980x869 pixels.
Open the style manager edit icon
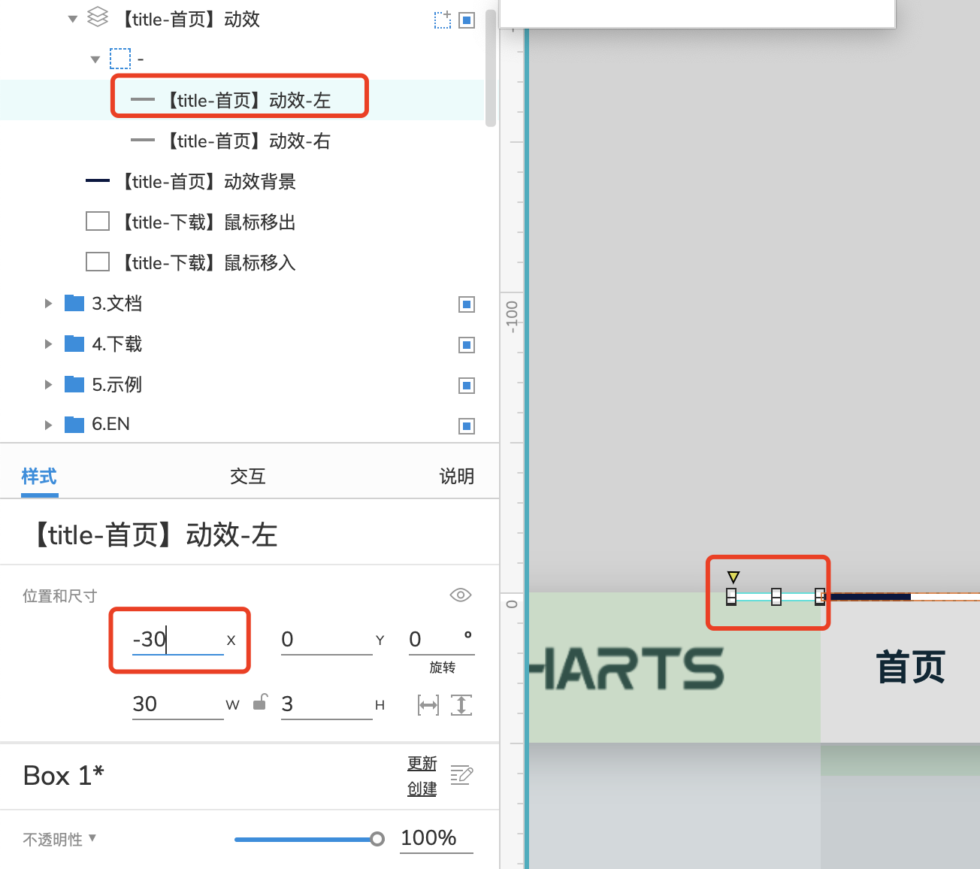tap(461, 774)
